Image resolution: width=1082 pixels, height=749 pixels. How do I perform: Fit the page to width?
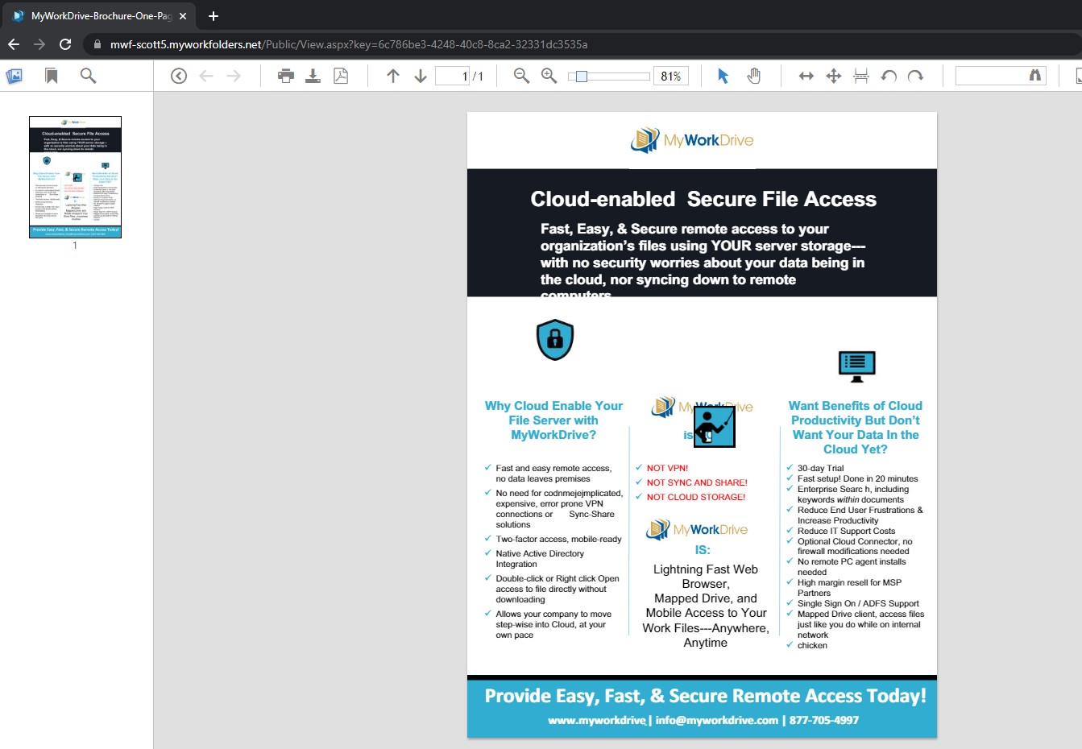pos(806,76)
